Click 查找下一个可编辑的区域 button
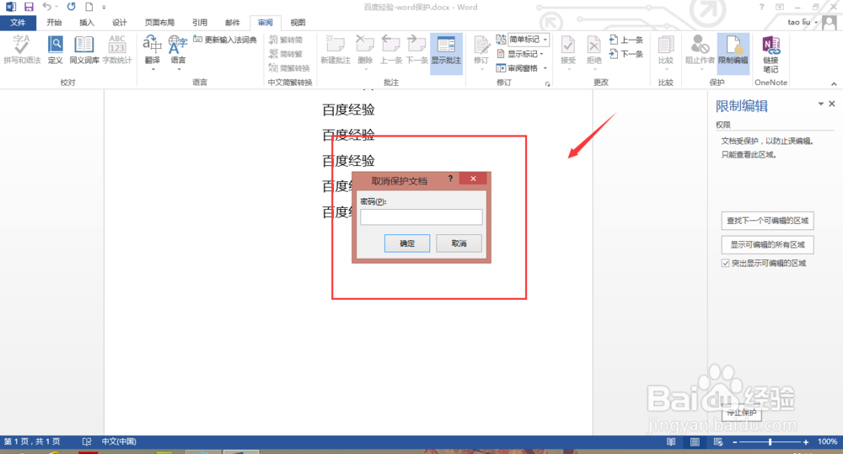Screen dimensions: 843x454 point(767,221)
